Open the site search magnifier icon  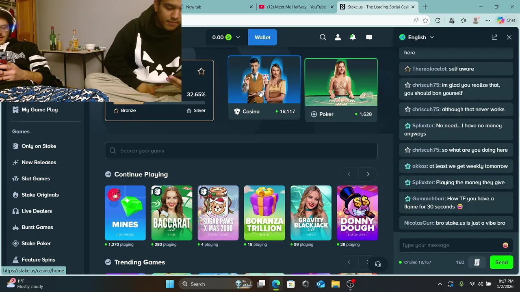pyautogui.click(x=323, y=37)
